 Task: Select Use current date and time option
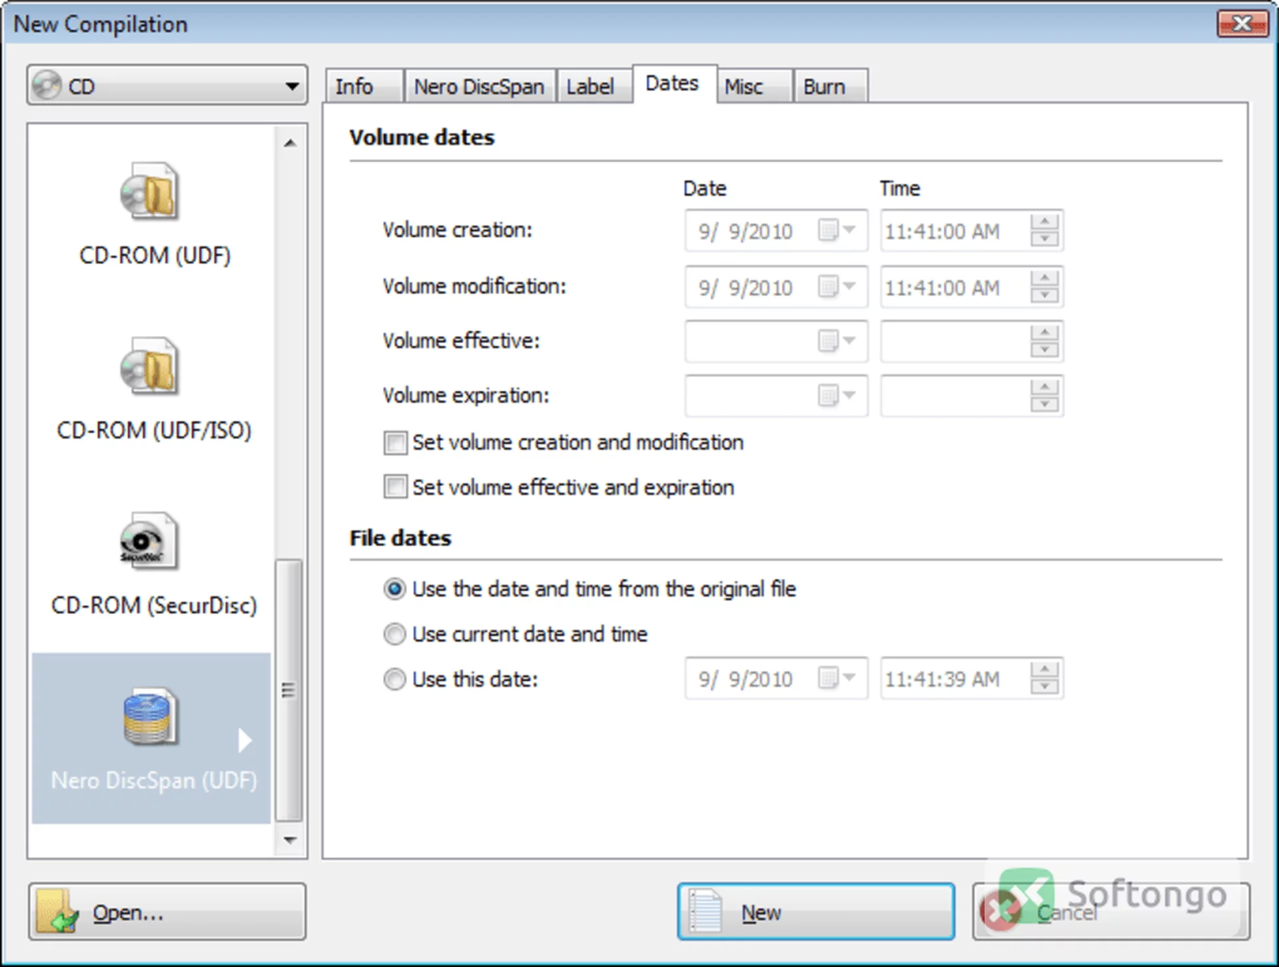coord(395,634)
